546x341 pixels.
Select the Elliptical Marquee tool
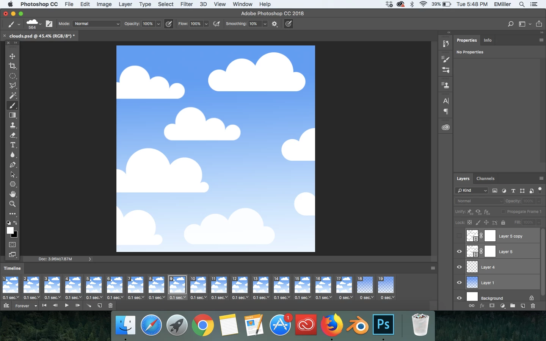point(13,76)
